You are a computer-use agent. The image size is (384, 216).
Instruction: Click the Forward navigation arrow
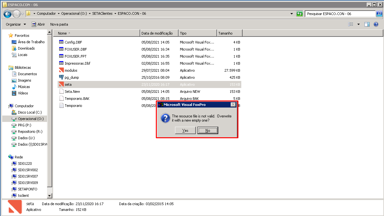coord(16,14)
